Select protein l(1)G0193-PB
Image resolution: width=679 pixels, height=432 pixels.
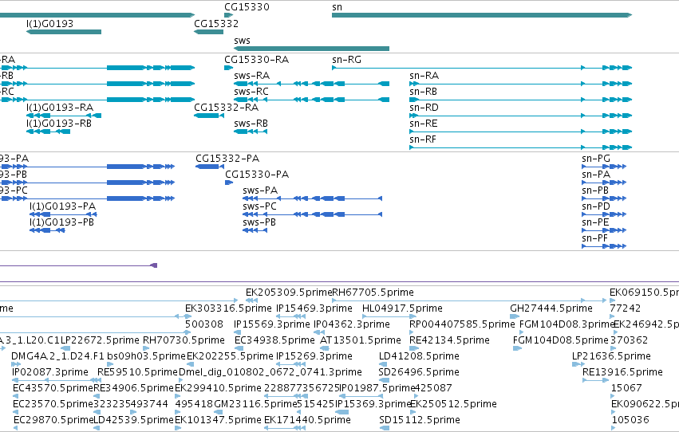click(x=47, y=230)
